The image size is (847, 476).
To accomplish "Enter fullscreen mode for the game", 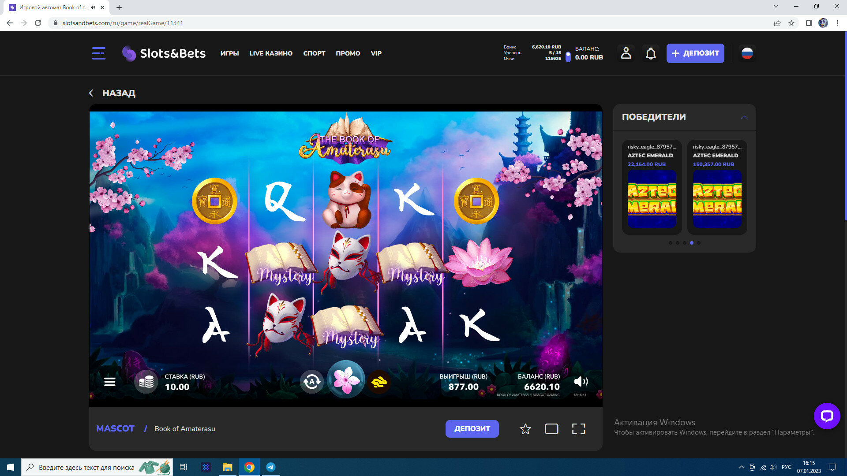I will 578,429.
